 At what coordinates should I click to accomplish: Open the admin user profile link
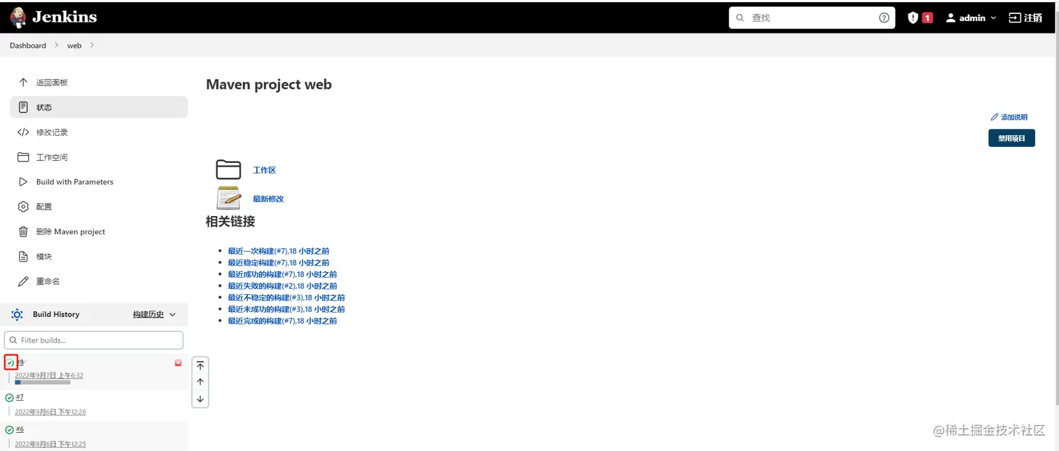point(966,17)
